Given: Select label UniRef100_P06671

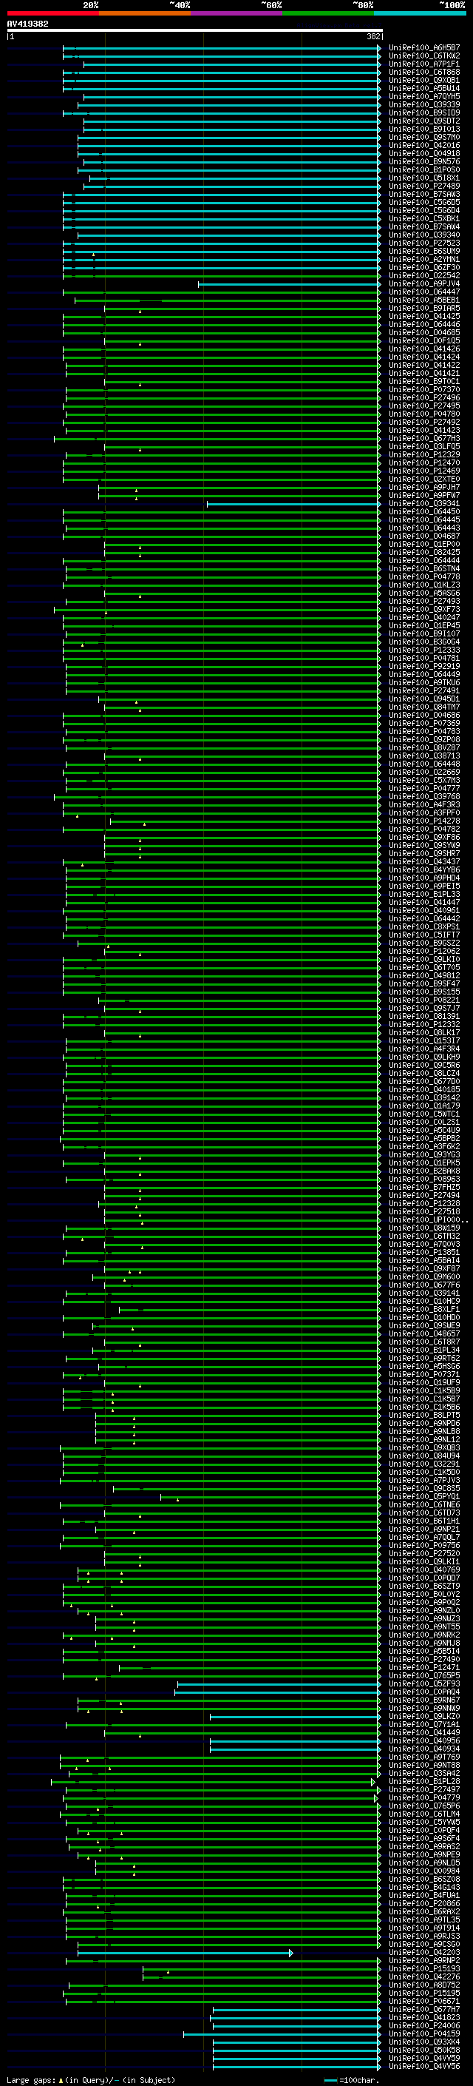Looking at the screenshot, I should (423, 2002).
